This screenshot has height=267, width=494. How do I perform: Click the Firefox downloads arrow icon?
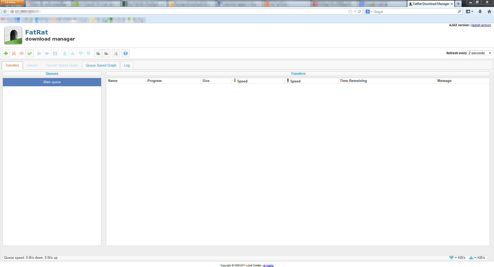(x=480, y=12)
